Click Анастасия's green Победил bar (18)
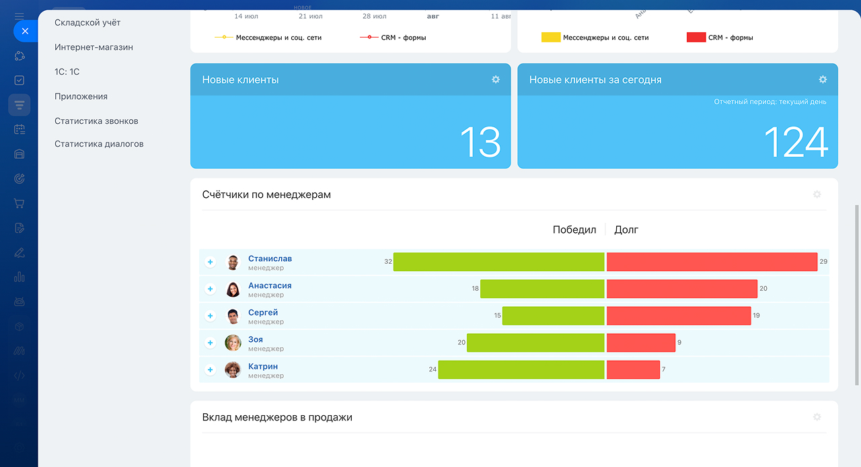This screenshot has width=861, height=467. pos(542,289)
